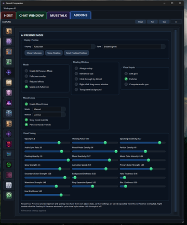
Task: Enable Always on top for floating window
Action: [76, 68]
